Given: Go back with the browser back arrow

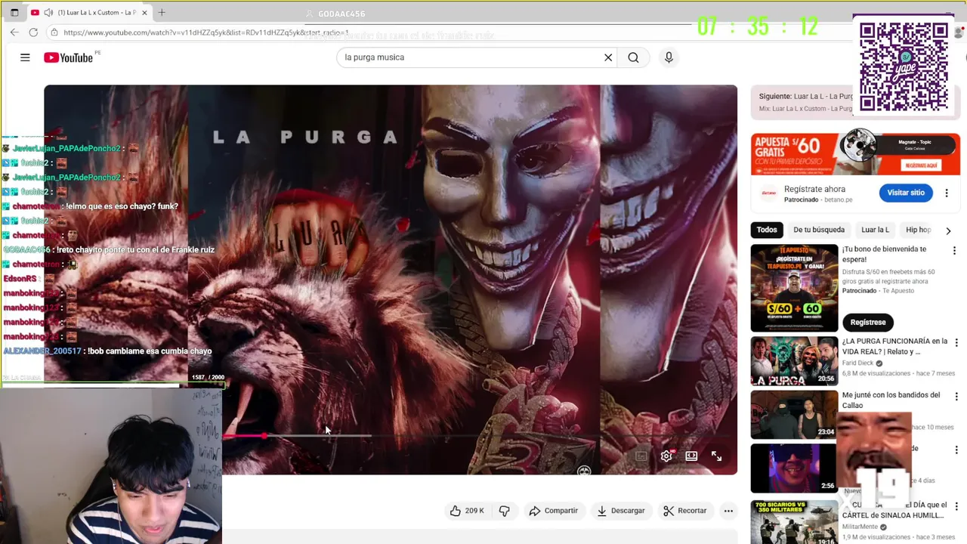Looking at the screenshot, I should 14,32.
